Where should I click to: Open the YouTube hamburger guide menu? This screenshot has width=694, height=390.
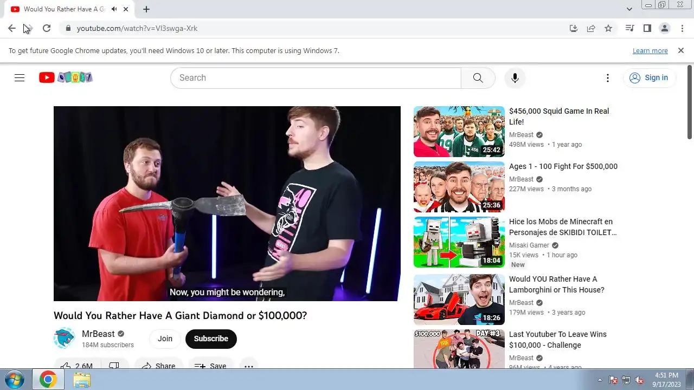[20, 77]
